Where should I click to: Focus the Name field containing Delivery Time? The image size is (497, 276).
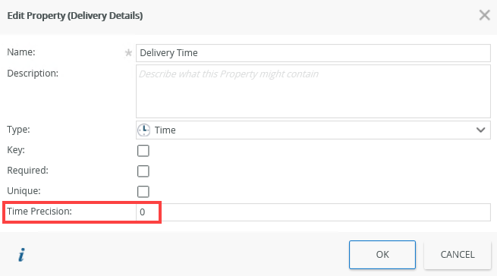[313, 53]
